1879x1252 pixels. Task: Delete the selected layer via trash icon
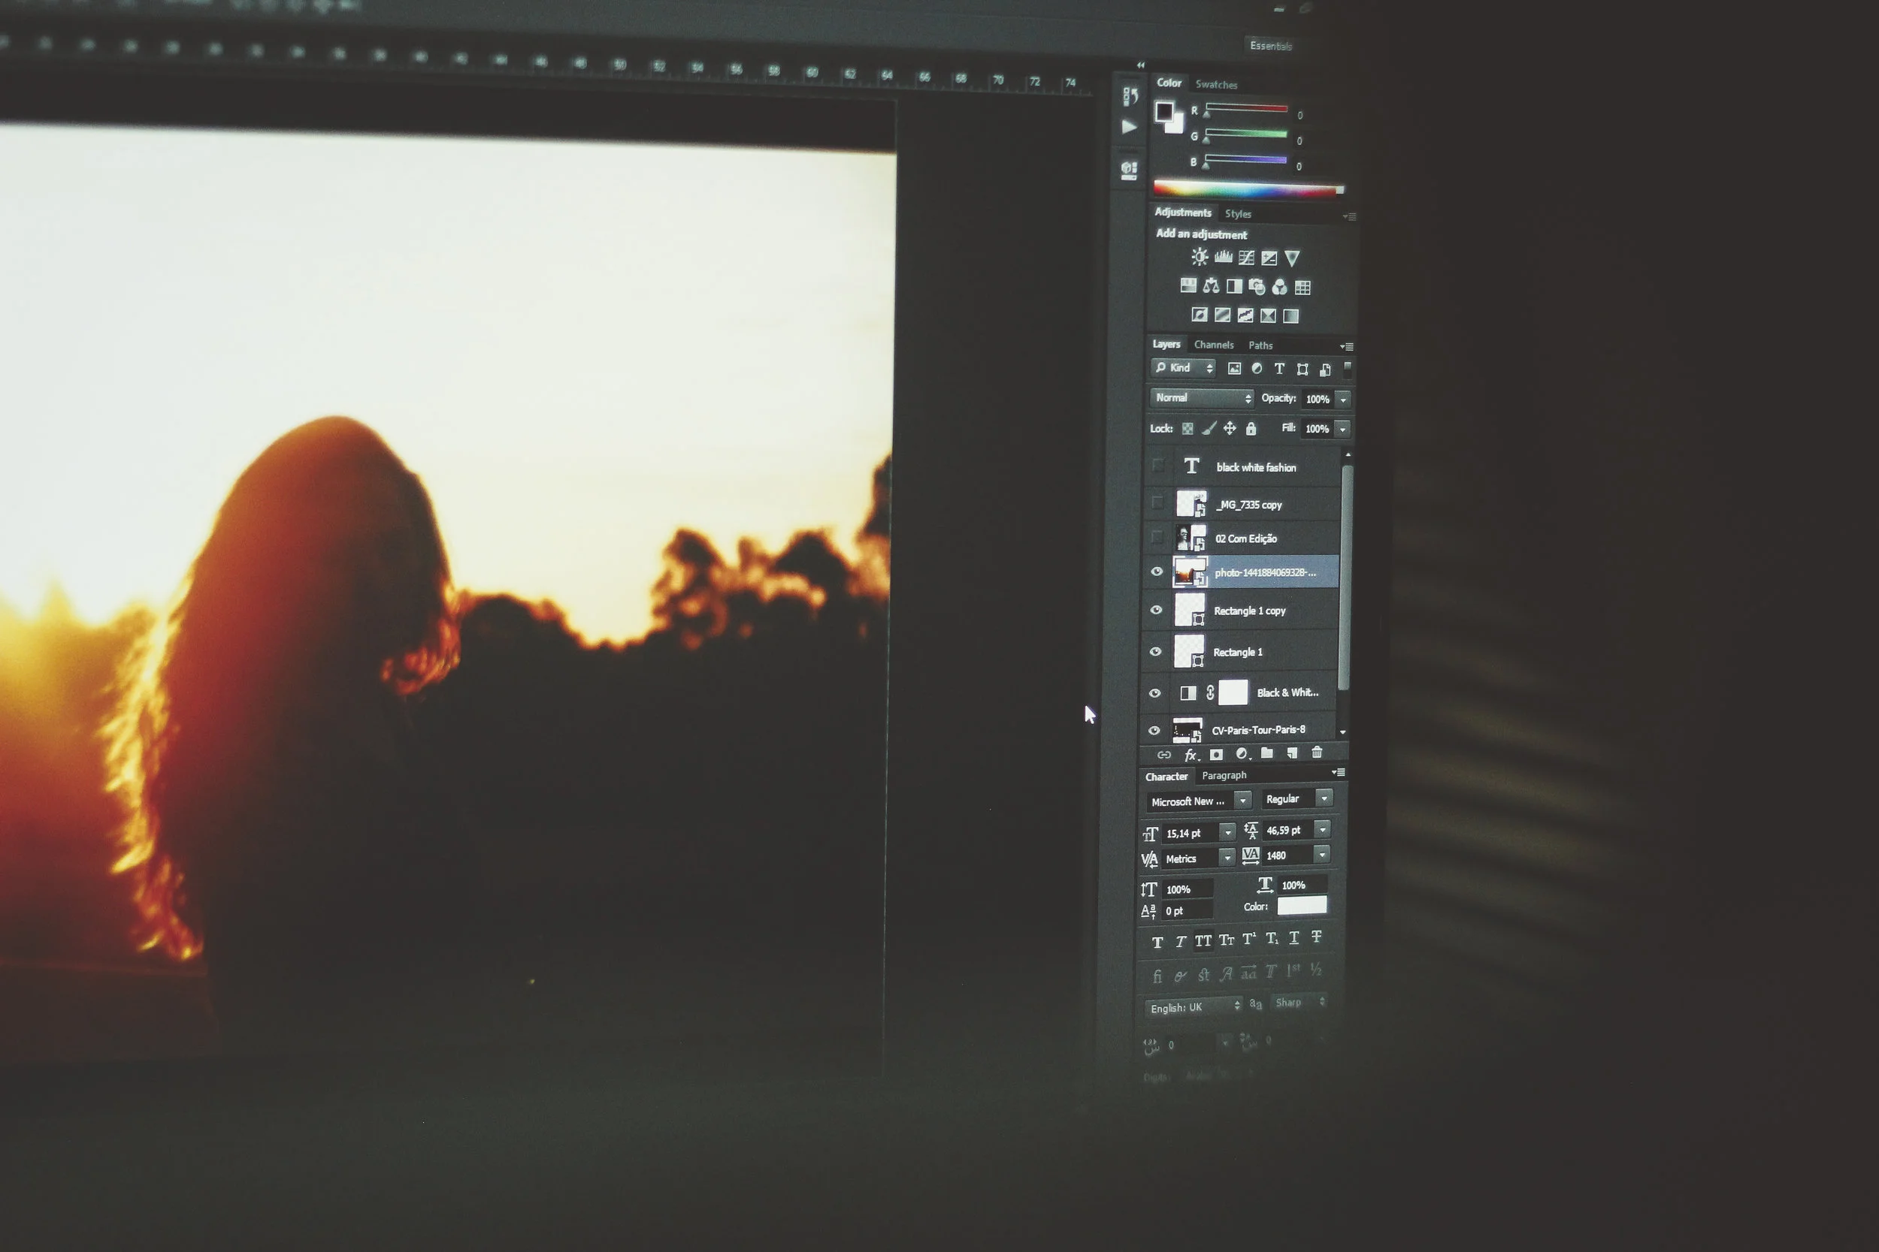coord(1317,752)
